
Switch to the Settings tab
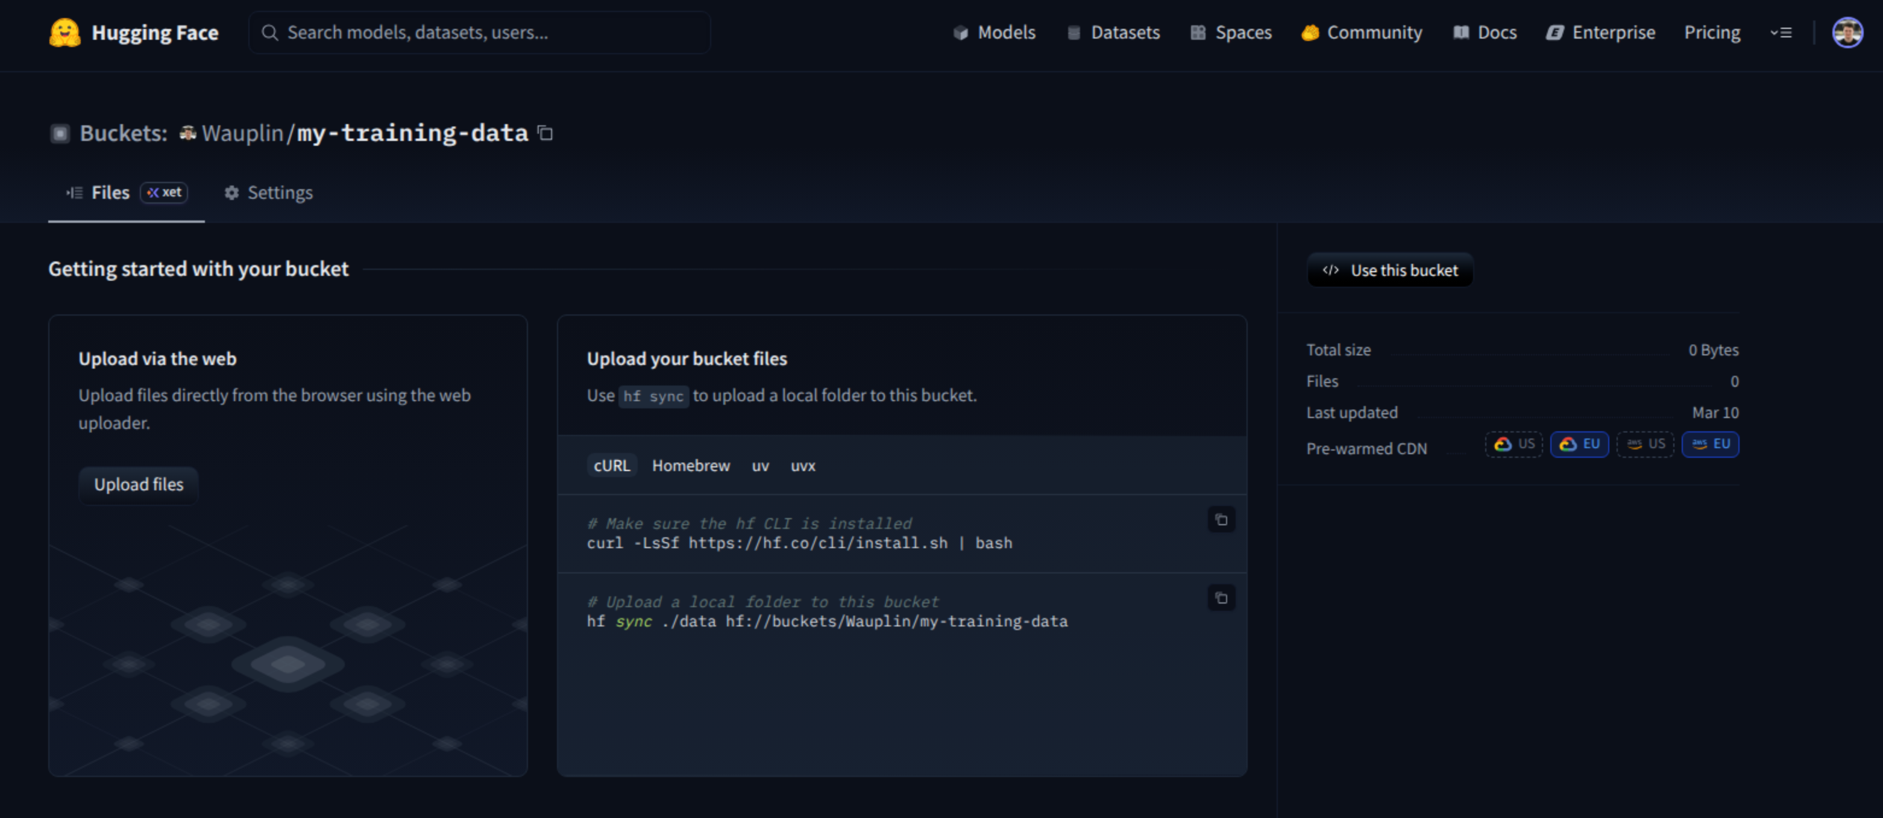[268, 193]
